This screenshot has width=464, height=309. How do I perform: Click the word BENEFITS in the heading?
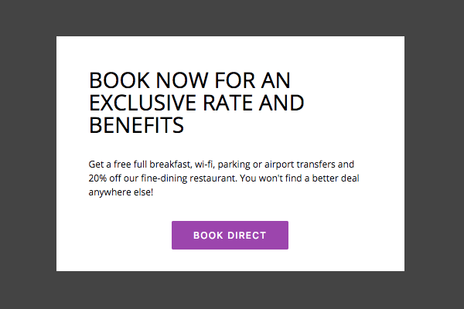coord(136,125)
